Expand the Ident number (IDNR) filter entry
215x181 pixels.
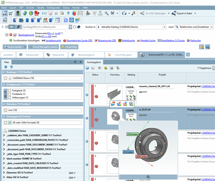tap(4, 159)
